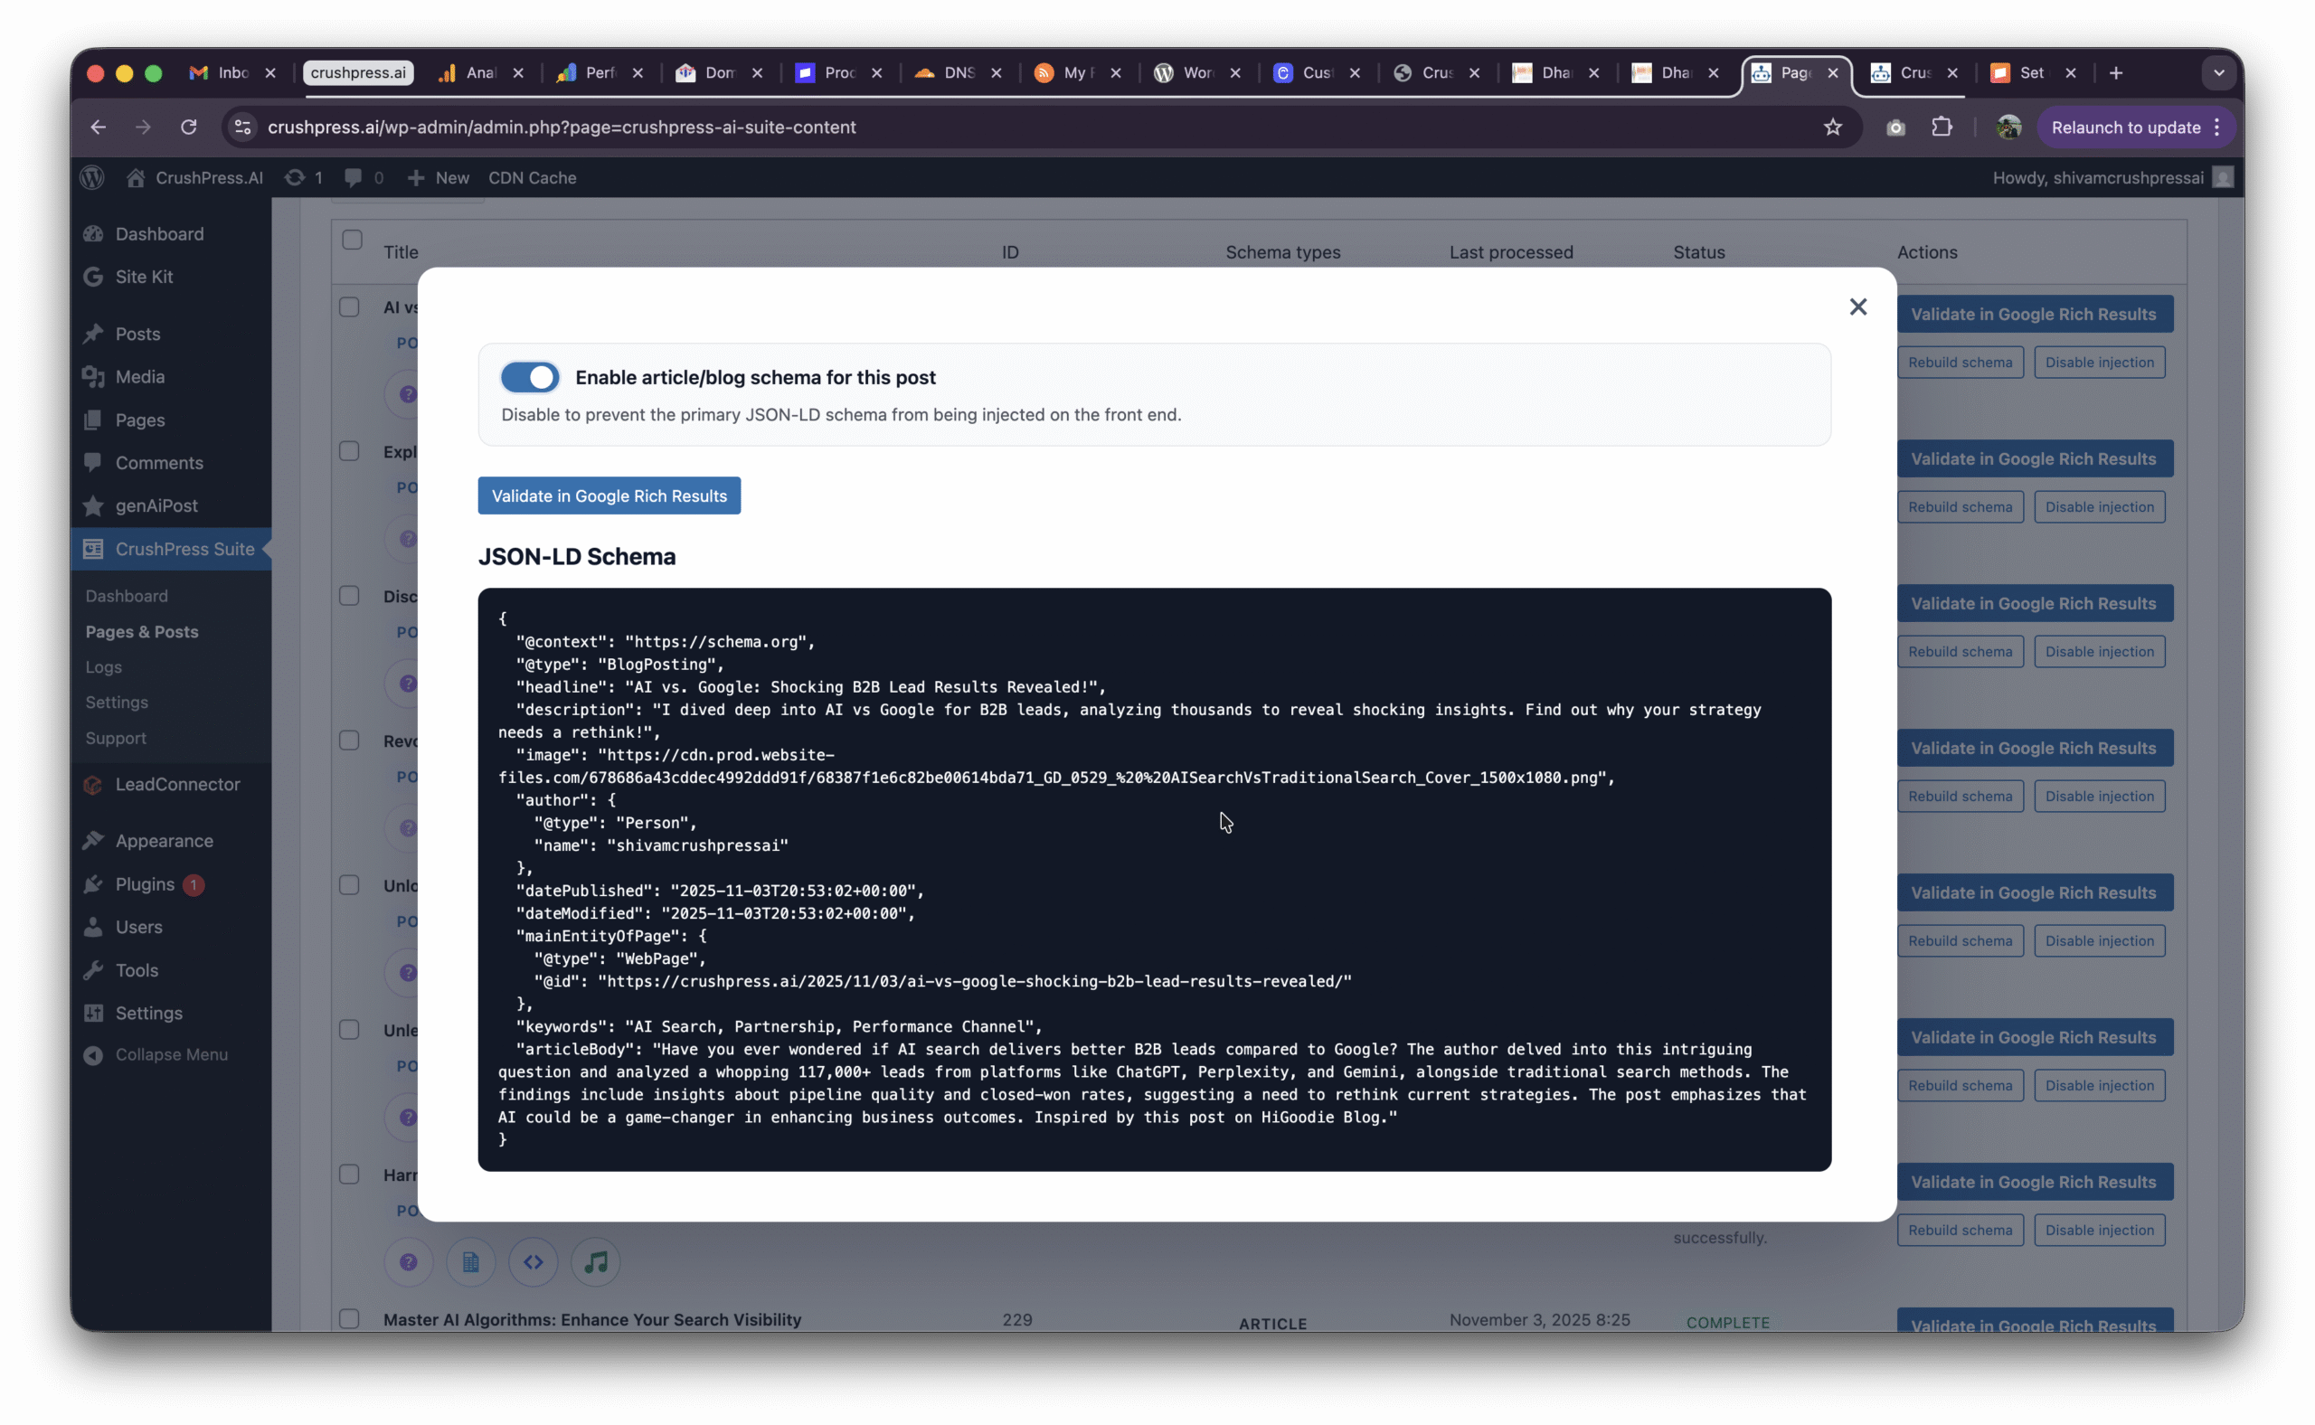2315x1425 pixels.
Task: Check the checkbox for the Disc row
Action: pos(349,596)
